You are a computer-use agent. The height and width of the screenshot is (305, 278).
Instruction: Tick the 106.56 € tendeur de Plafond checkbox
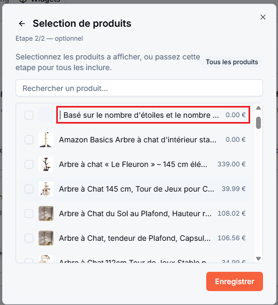click(29, 238)
